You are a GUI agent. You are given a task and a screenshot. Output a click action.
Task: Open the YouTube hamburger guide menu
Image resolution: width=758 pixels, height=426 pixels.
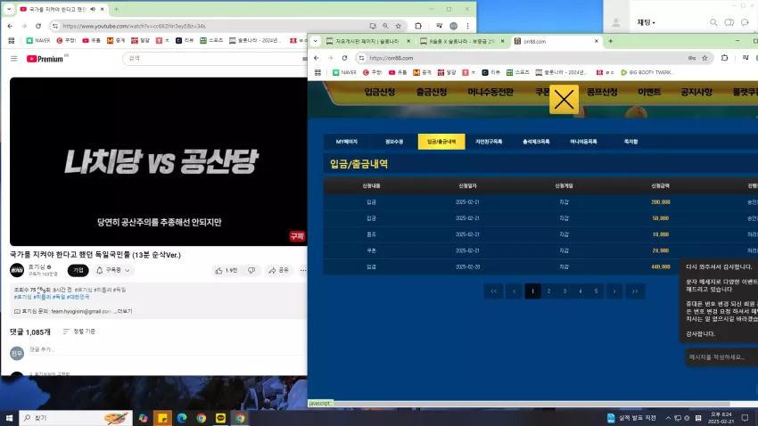(14, 59)
